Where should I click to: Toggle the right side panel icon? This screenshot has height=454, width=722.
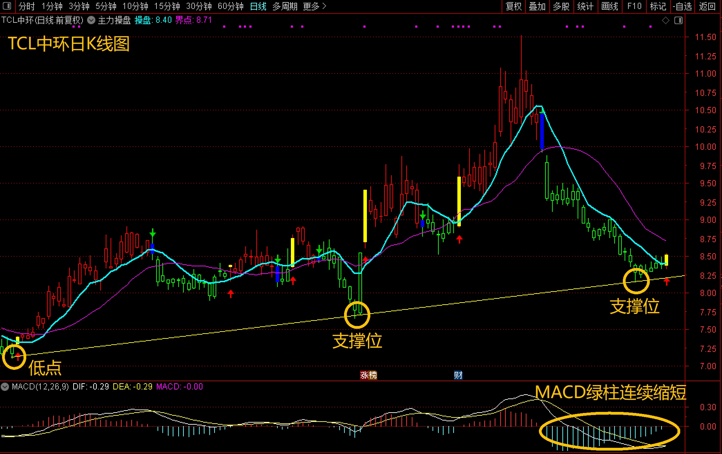pyautogui.click(x=678, y=21)
